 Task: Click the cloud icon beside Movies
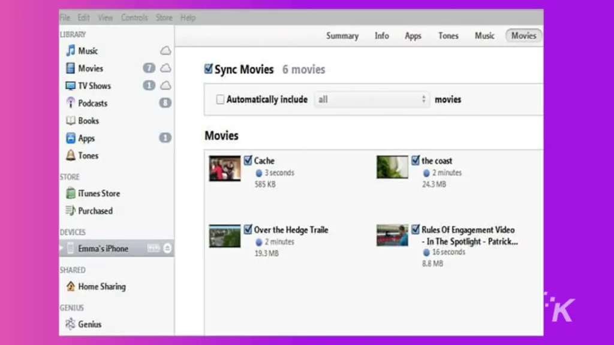tap(165, 68)
